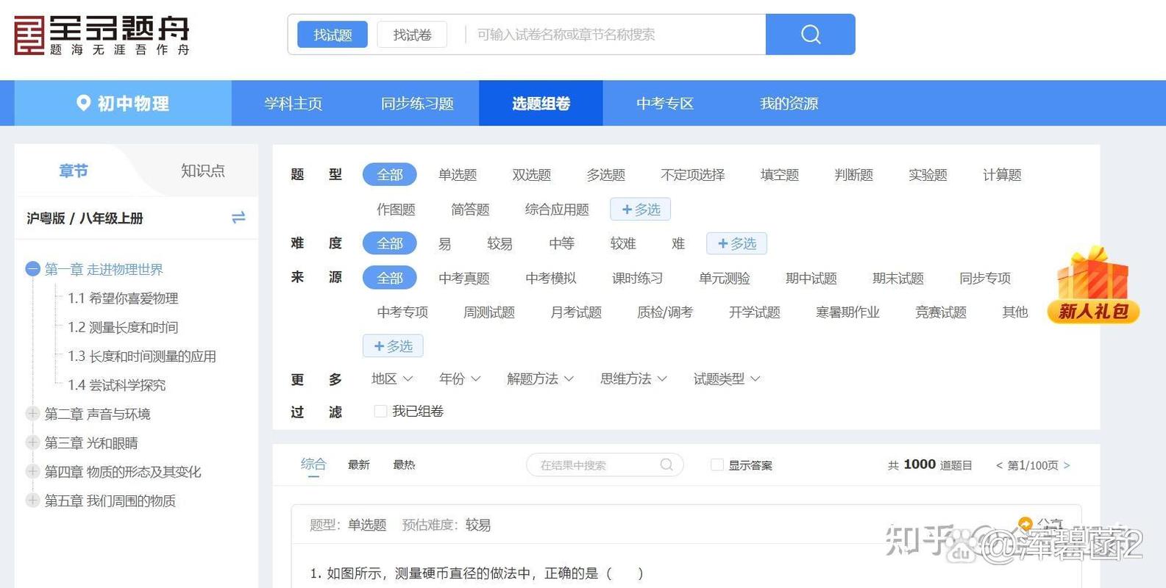The height and width of the screenshot is (588, 1166).
Task: Open the 思维方法 dropdown filter
Action: 633,379
